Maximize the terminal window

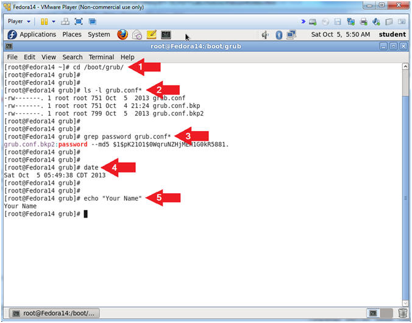(x=393, y=46)
